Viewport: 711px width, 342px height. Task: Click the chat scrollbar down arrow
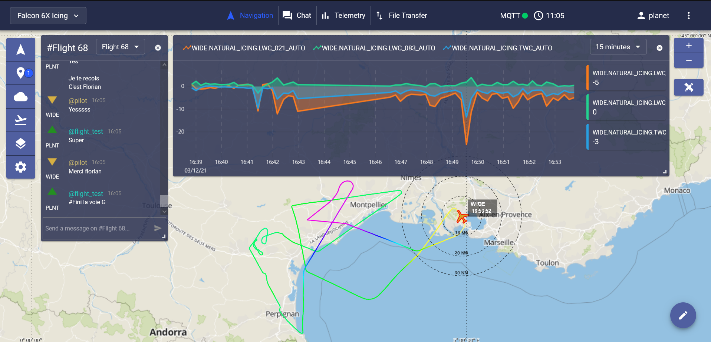tap(164, 212)
